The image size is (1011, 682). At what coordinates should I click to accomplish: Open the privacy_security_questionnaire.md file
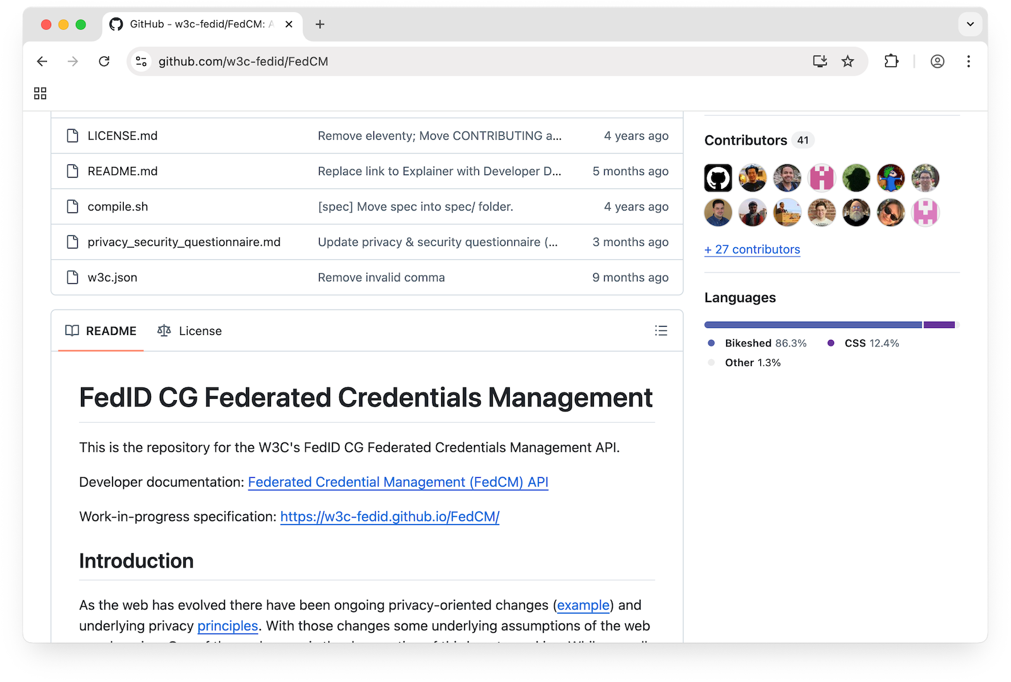point(184,242)
